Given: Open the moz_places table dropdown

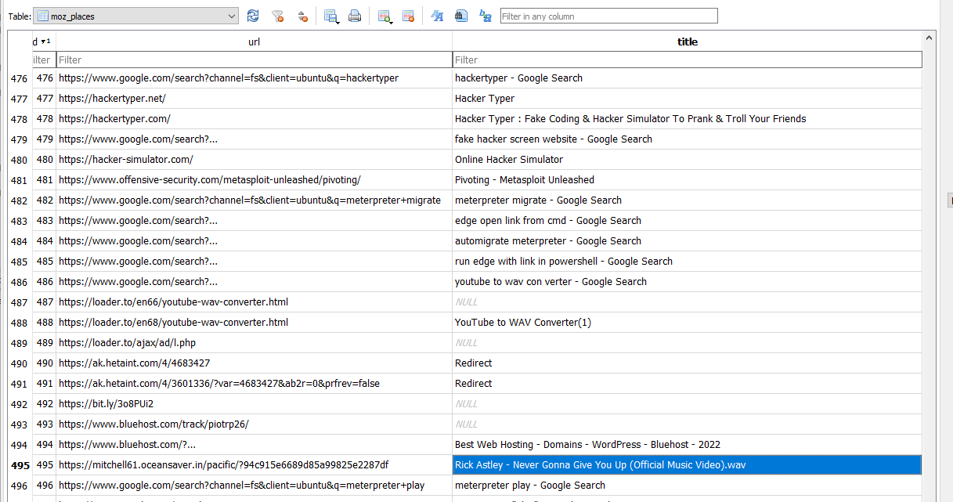Looking at the screenshot, I should [136, 16].
